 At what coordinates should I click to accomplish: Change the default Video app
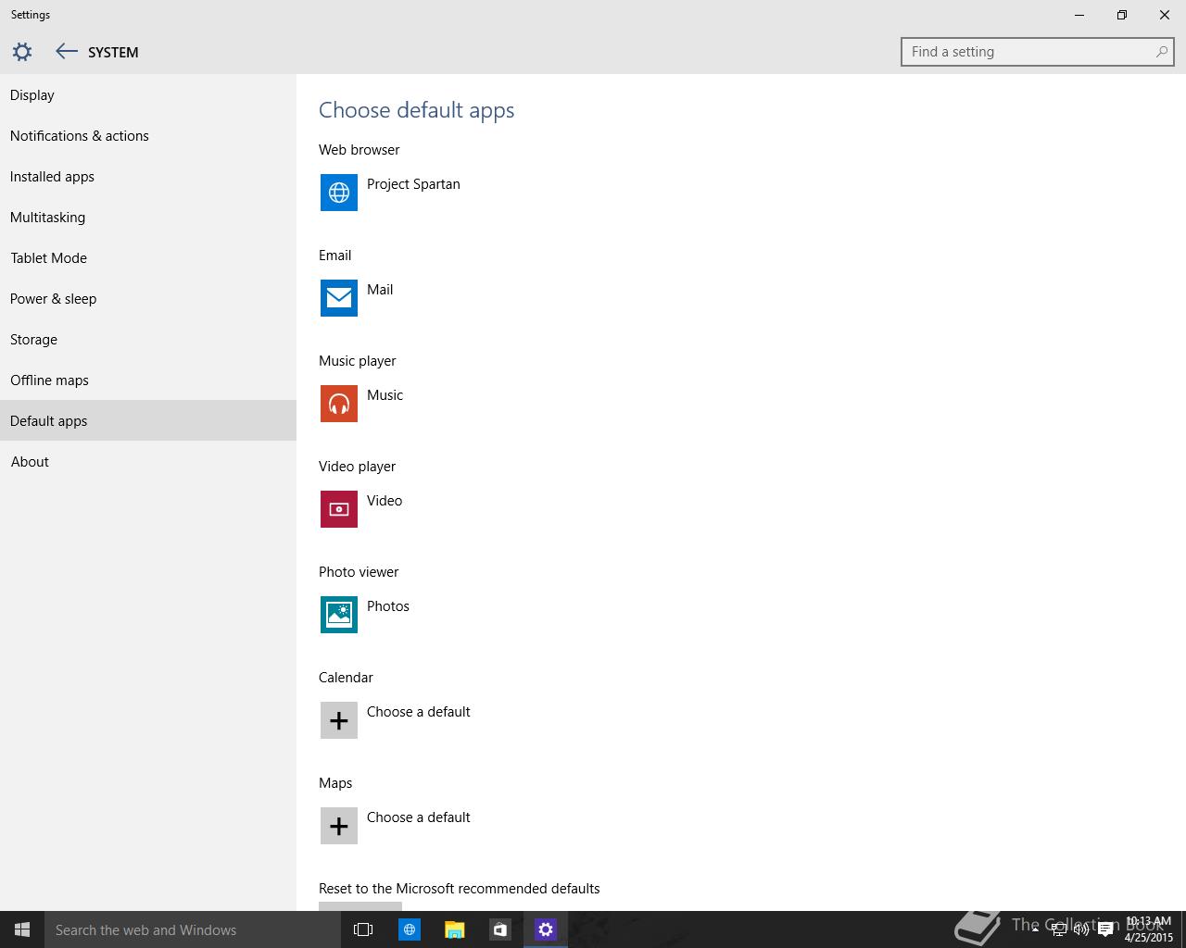pos(385,501)
